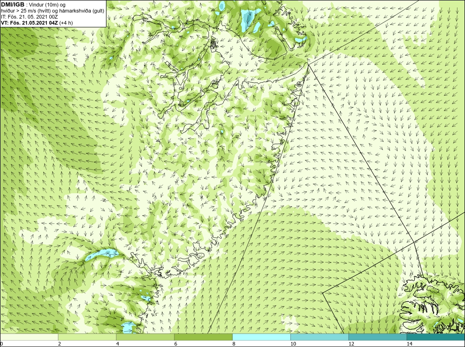Select the 12–14 m/s teal swatch
This screenshot has height=347, width=465.
[x=378, y=337]
